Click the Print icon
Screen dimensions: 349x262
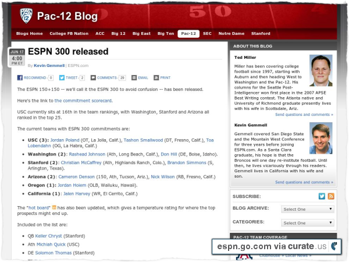[156, 77]
